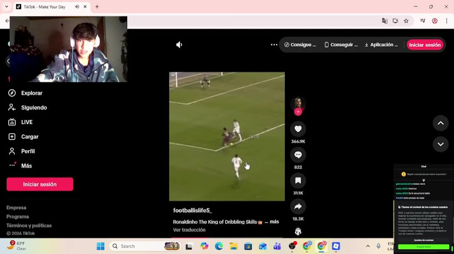Expand Programa footer section
Viewport: 454px width, 254px height.
coord(18,217)
